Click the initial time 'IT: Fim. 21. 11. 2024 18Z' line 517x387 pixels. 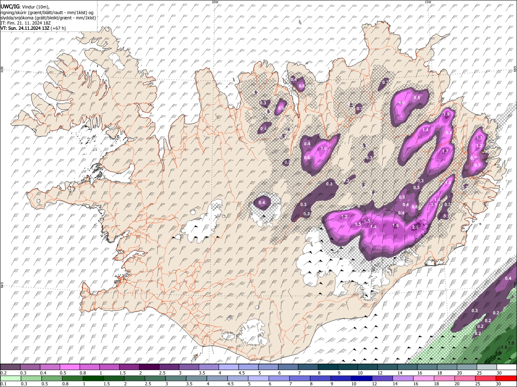[x=25, y=23]
